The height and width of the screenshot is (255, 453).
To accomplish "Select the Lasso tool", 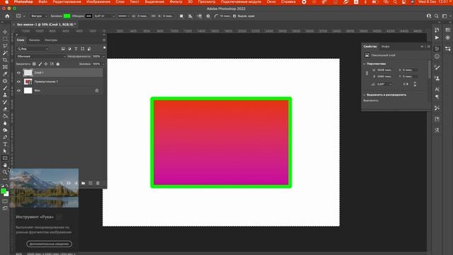I will click(x=5, y=45).
